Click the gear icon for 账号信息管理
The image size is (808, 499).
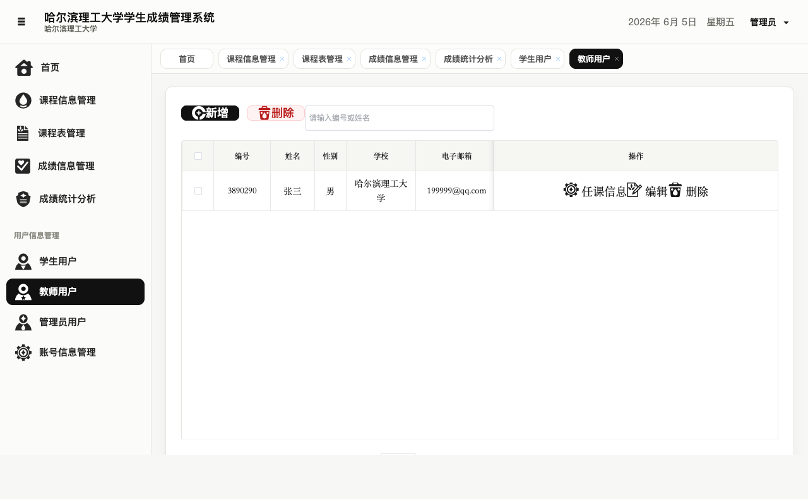click(x=23, y=352)
